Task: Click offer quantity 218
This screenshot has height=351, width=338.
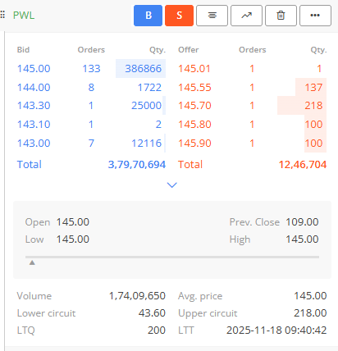Action: pos(313,106)
